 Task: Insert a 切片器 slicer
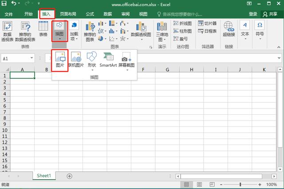(207, 23)
